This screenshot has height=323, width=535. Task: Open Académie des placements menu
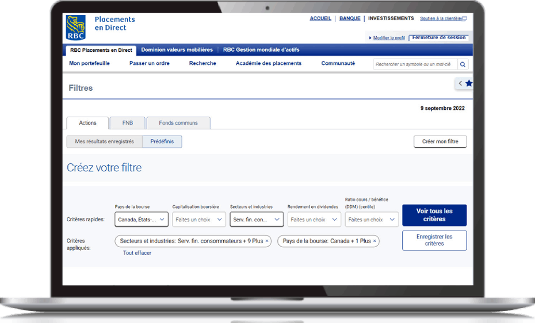click(269, 63)
